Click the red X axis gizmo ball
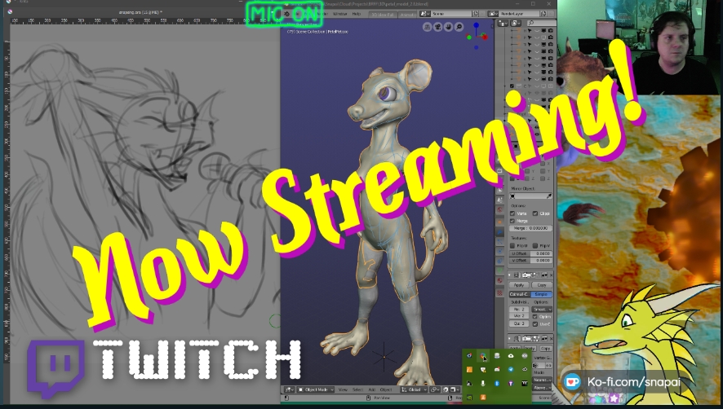The width and height of the screenshot is (723, 409). (x=484, y=37)
